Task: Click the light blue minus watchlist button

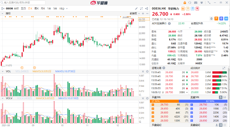Action: [x=226, y=18]
